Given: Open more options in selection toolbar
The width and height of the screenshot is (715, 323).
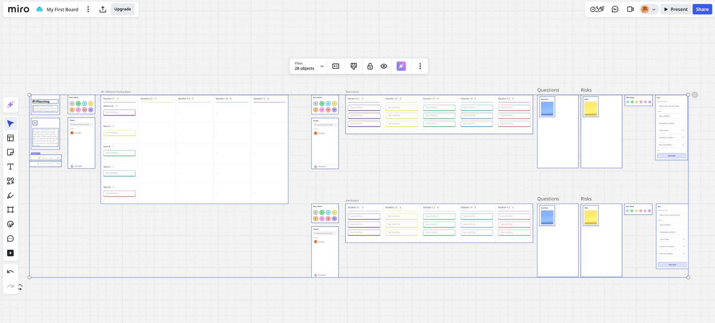Looking at the screenshot, I should click(420, 66).
